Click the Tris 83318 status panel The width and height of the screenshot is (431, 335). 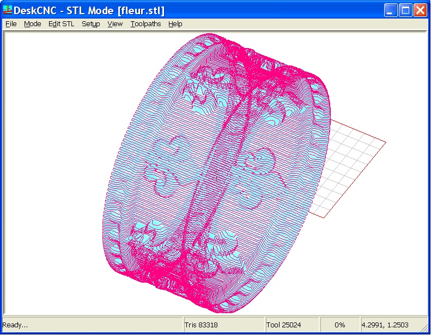click(x=202, y=325)
